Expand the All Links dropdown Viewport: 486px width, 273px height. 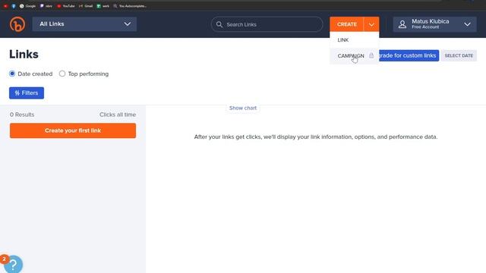point(84,24)
